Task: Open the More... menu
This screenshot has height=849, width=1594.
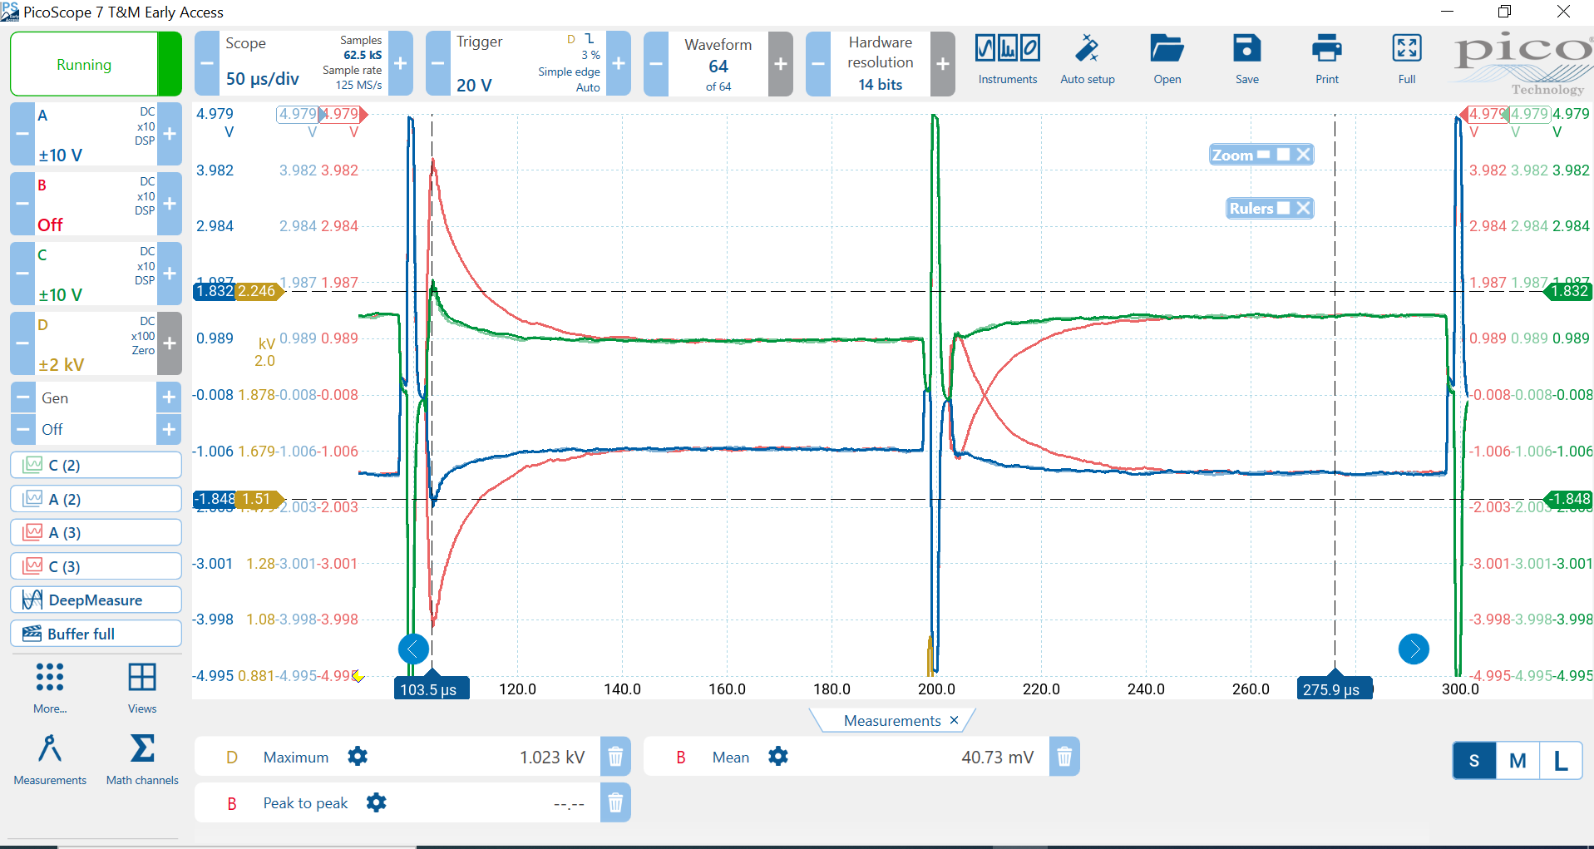Action: click(x=50, y=687)
